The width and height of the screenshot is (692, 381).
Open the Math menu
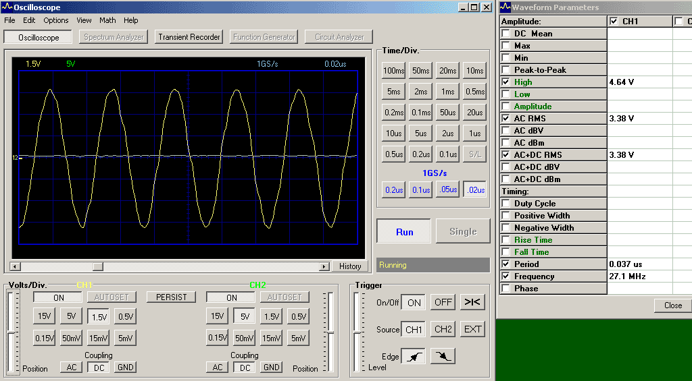pyautogui.click(x=107, y=20)
